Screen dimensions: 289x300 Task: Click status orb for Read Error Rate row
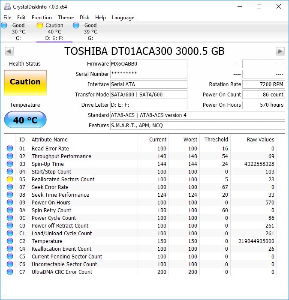(10, 148)
